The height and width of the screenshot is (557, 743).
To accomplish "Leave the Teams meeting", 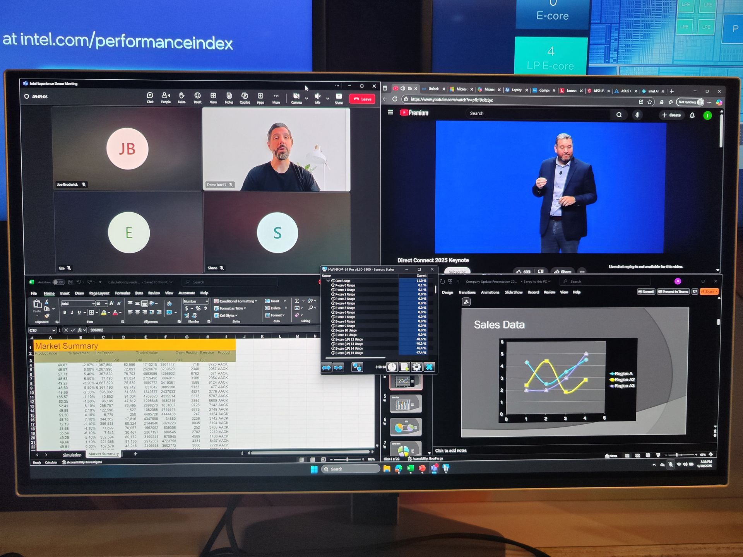I will coord(362,99).
